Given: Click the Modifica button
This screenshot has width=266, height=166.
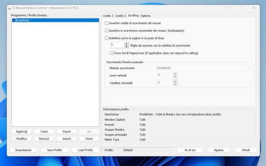Looking at the screenshot, I should tap(21, 139).
